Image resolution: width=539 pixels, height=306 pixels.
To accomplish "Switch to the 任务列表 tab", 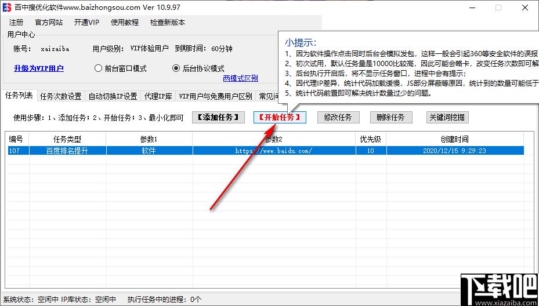I will (x=19, y=96).
